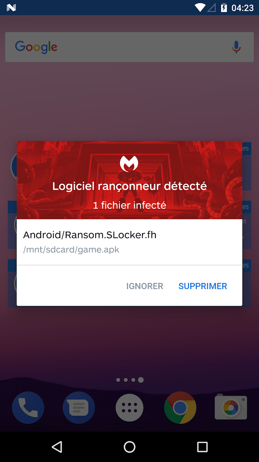
Task: Tap the battery status icon
Action: [224, 7]
